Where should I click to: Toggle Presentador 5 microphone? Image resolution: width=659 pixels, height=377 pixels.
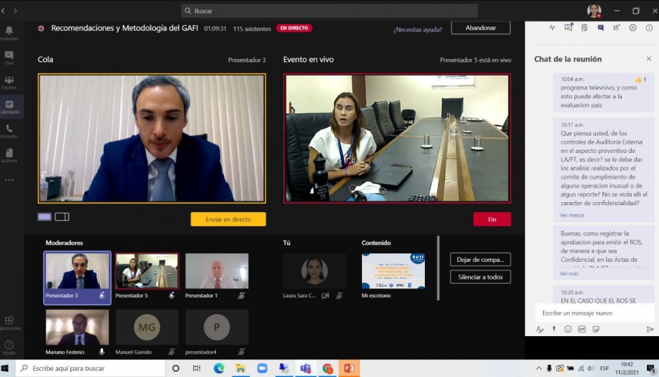click(171, 295)
